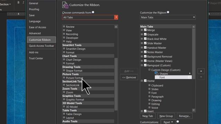Viewport: 221px width, 124px height.
Task: Open the General options category
Action: point(33,3)
